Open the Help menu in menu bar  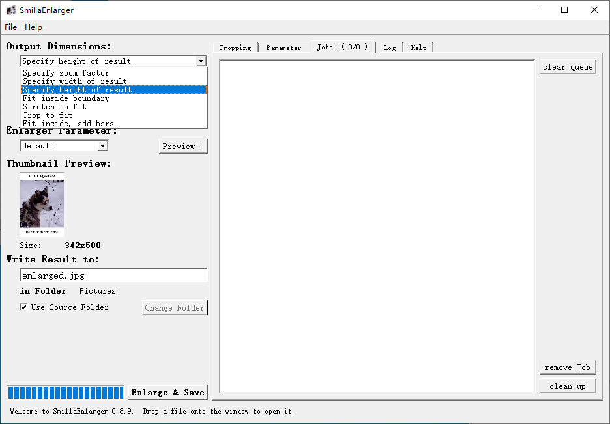click(x=33, y=27)
